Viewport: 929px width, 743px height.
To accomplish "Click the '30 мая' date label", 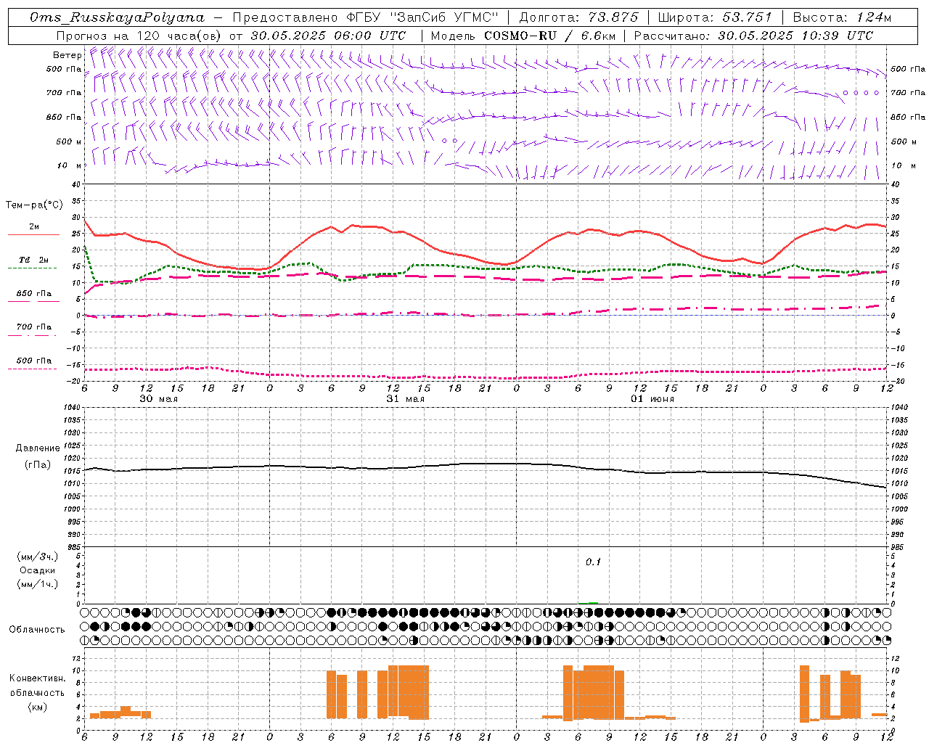I will (159, 398).
